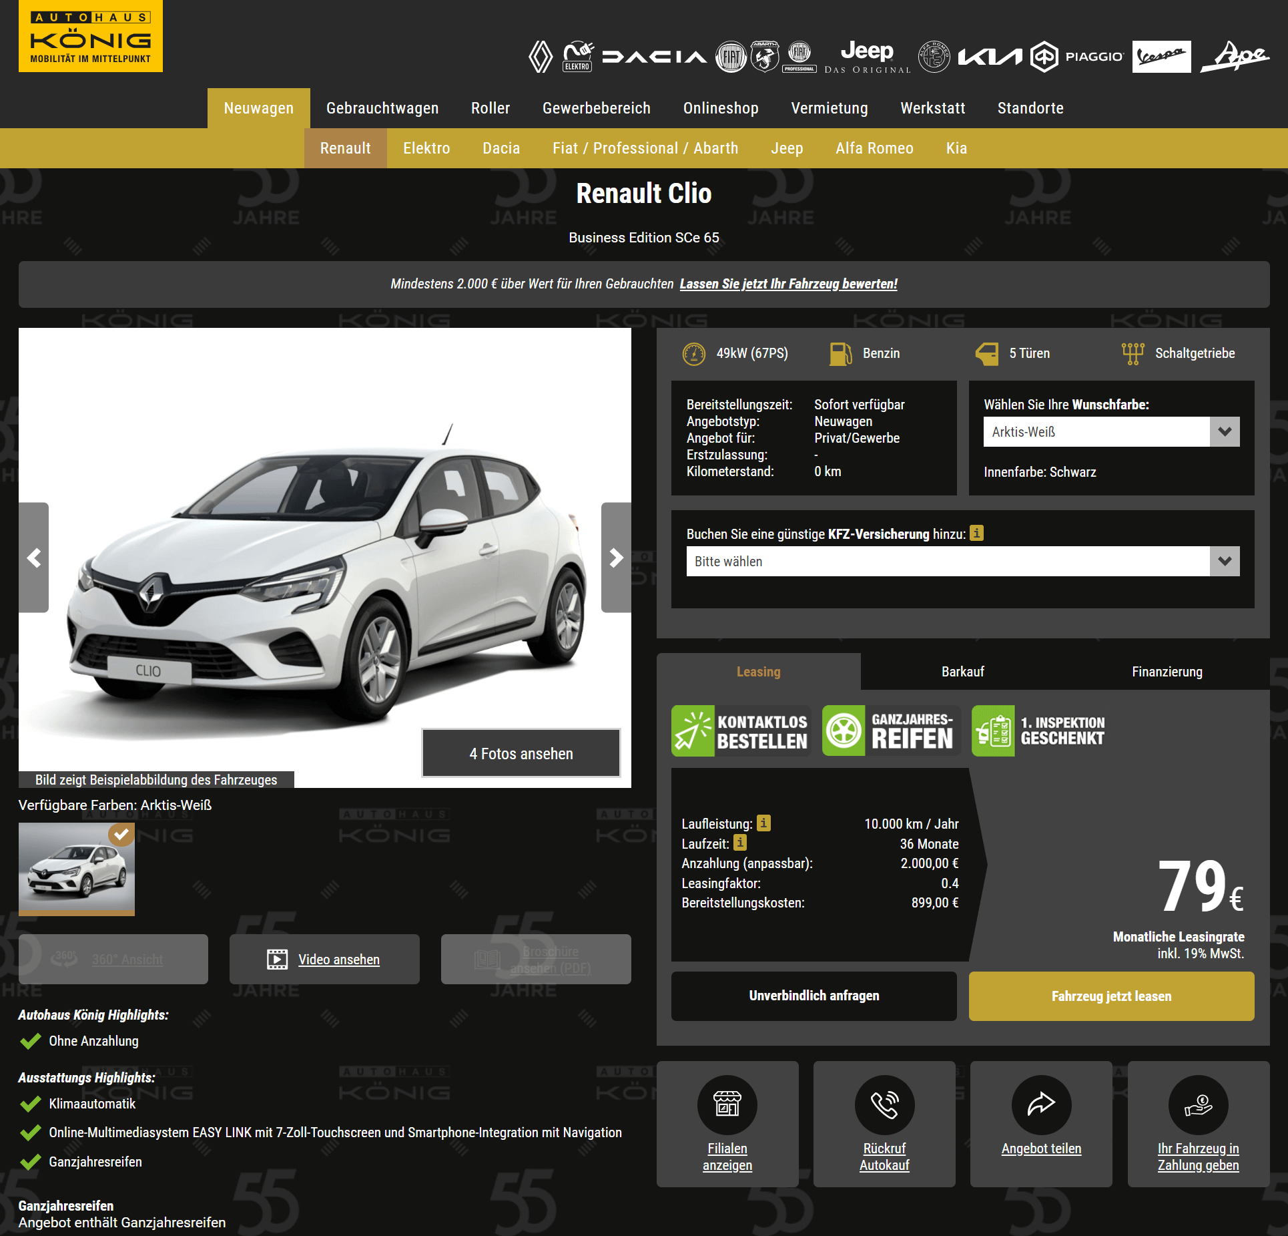Click the Kontaktlos bestellen badge

coord(741,731)
